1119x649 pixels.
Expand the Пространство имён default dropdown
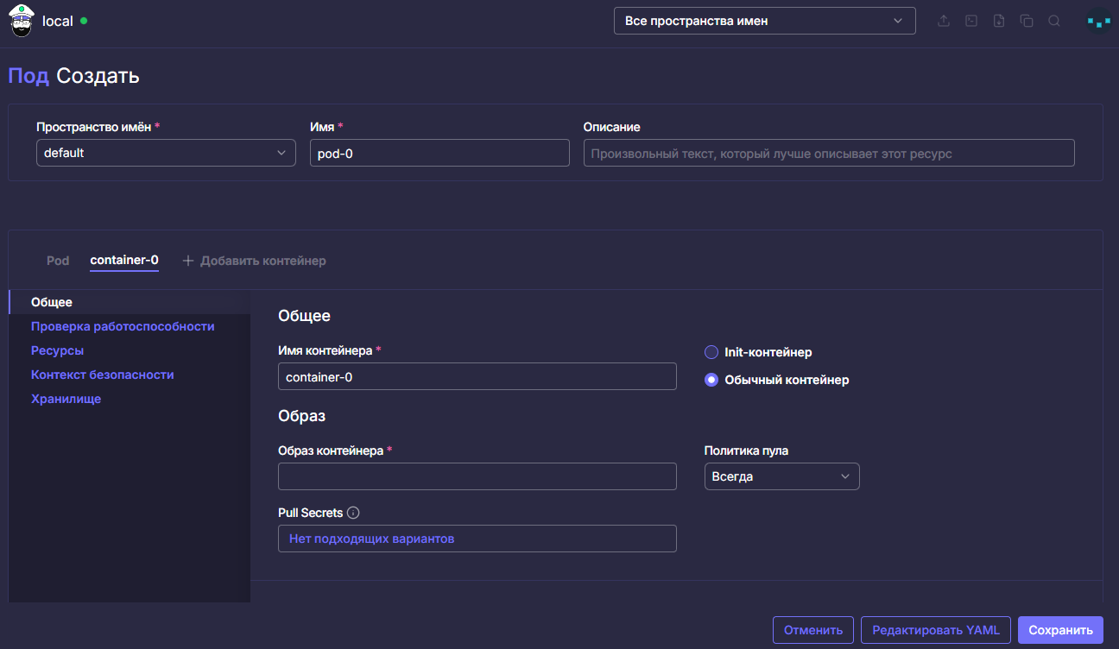point(166,153)
